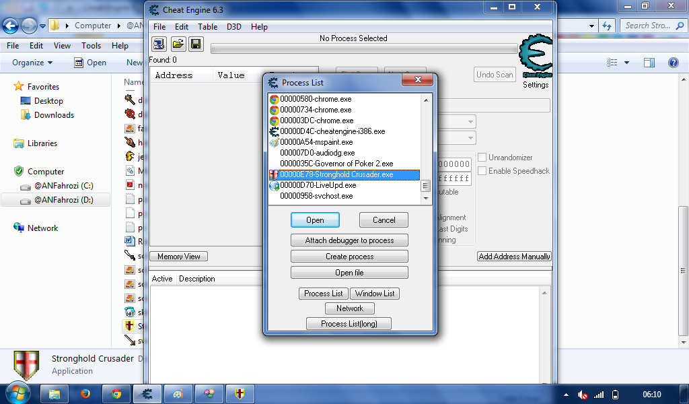Select 00000734-chrome.exe in the process list
Viewport: 689px width, 404px height.
pyautogui.click(x=344, y=110)
